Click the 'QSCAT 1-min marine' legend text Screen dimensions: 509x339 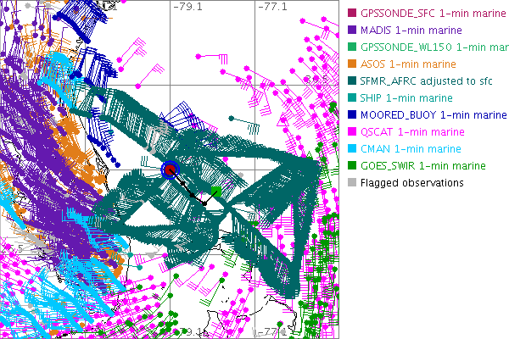[x=411, y=131]
